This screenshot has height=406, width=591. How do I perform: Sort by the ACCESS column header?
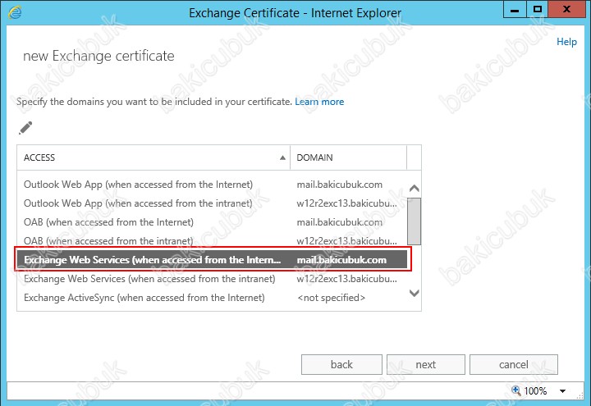click(153, 157)
